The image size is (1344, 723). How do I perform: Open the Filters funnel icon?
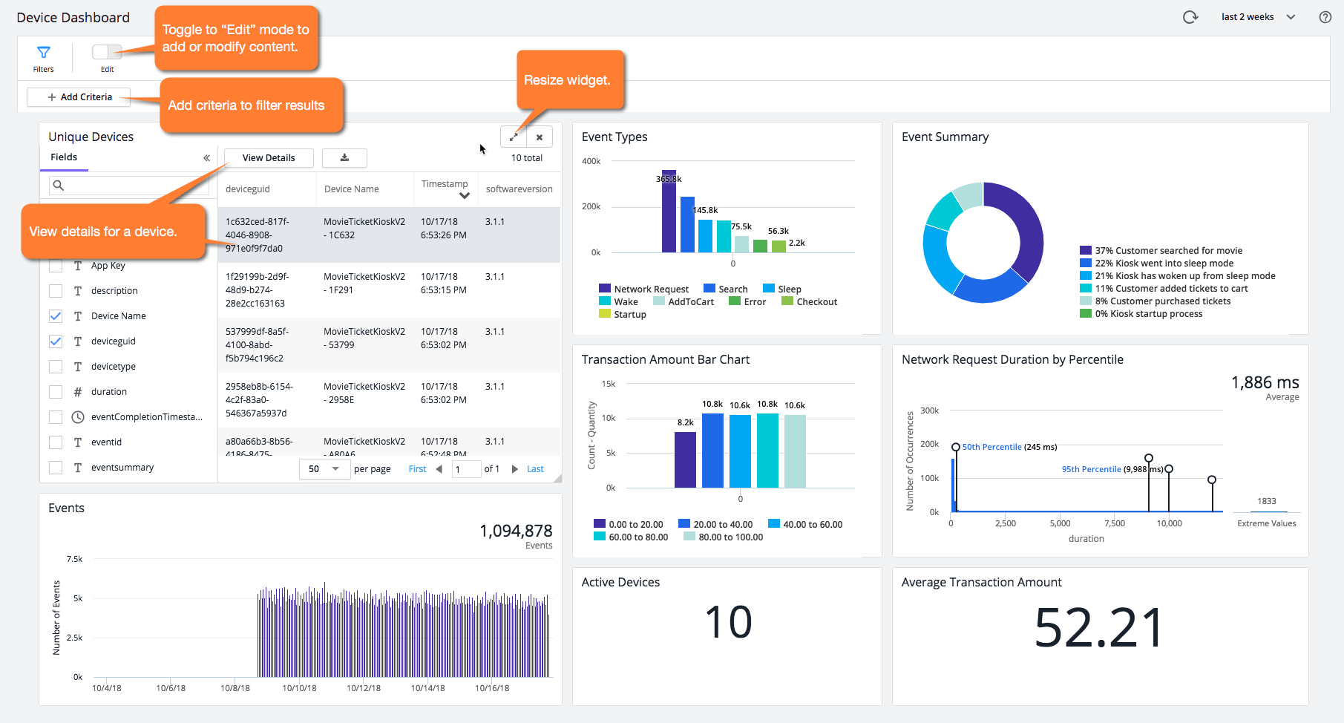(44, 52)
